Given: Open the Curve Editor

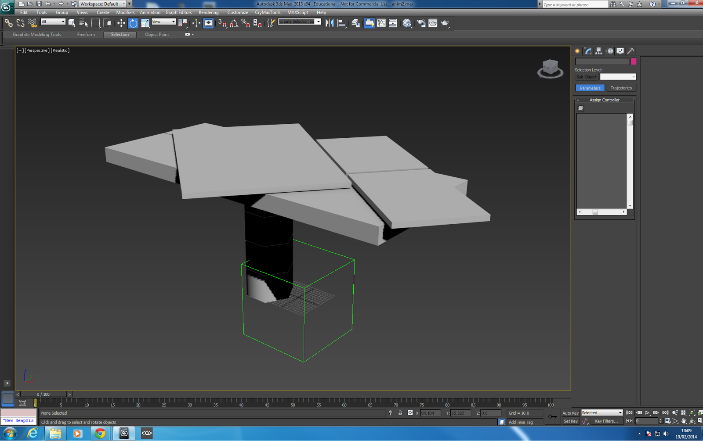Looking at the screenshot, I should 381,23.
